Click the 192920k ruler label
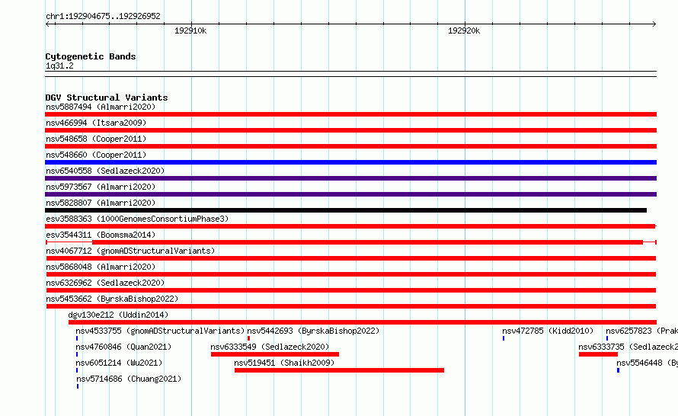The height and width of the screenshot is (416, 678). click(x=464, y=30)
